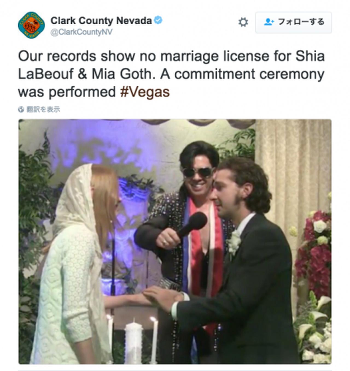This screenshot has height=371, width=350.
Task: Open the @ClarkCountyNV handle link
Action: pos(81,32)
